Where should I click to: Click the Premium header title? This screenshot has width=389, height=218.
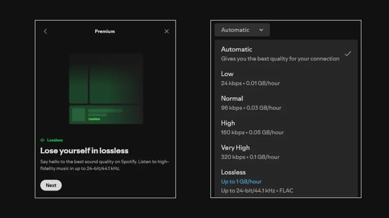point(105,31)
